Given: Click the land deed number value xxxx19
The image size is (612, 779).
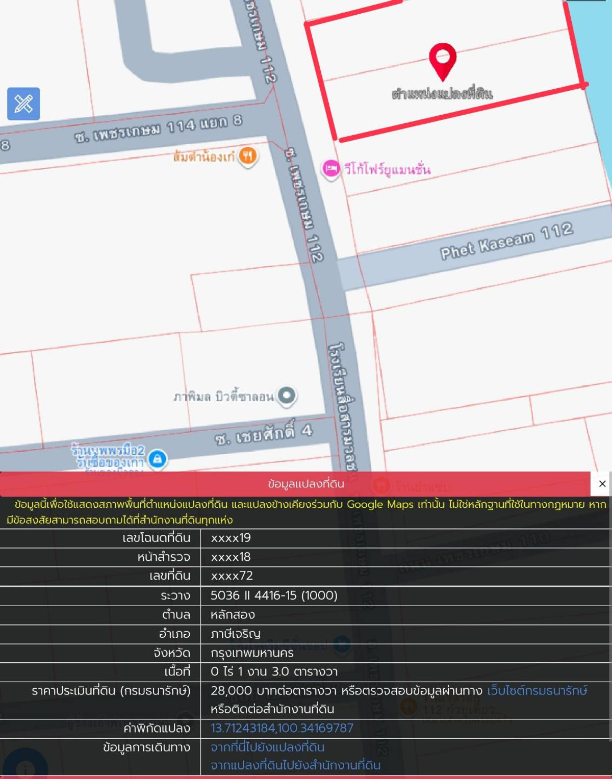Looking at the screenshot, I should [231, 538].
